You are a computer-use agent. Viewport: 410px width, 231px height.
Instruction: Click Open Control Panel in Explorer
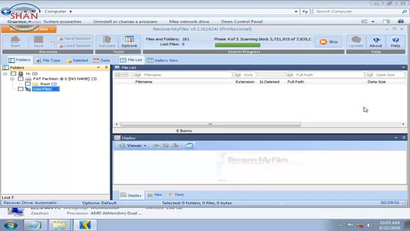[242, 21]
